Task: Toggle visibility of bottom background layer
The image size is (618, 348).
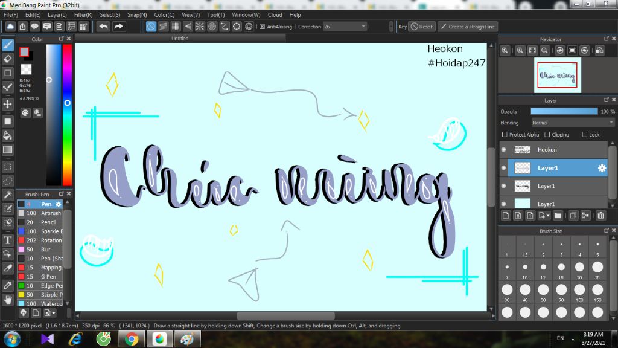Action: point(504,204)
